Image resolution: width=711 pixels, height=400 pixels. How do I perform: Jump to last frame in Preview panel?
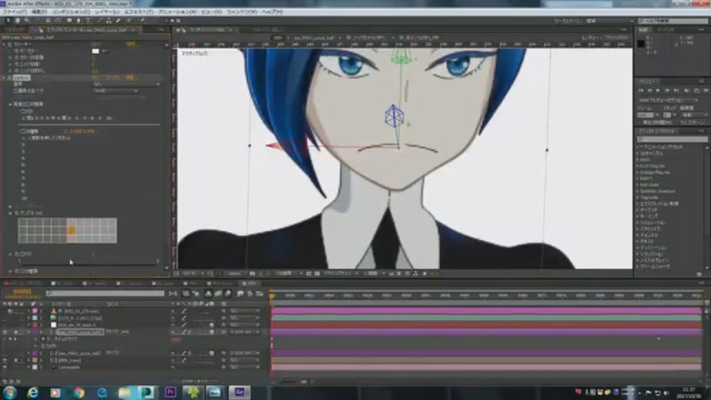coord(676,90)
